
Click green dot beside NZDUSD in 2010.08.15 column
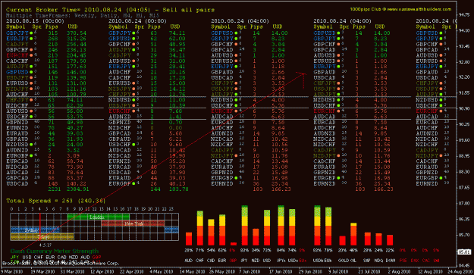coord(31,145)
